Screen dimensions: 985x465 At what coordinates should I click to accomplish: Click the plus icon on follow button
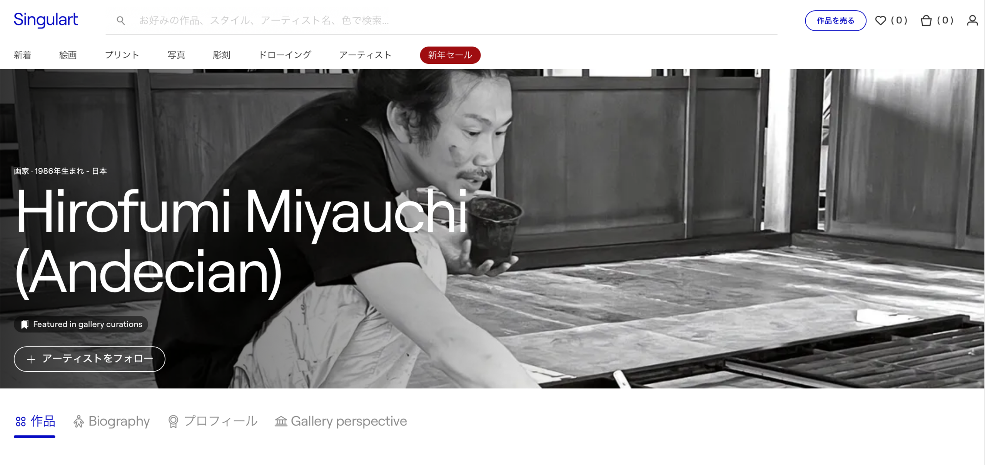click(x=31, y=359)
